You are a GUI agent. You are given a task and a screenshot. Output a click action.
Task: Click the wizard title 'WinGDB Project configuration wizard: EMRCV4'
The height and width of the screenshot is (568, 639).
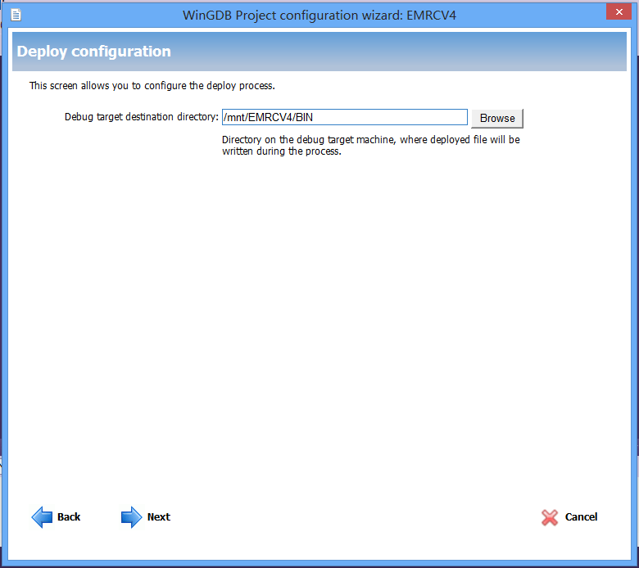coord(319,16)
